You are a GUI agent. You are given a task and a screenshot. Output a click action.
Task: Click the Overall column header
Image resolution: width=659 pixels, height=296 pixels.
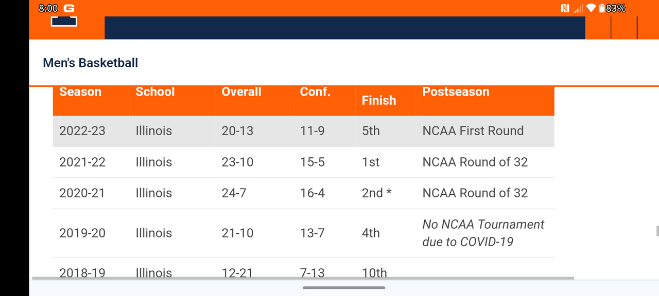click(x=241, y=92)
